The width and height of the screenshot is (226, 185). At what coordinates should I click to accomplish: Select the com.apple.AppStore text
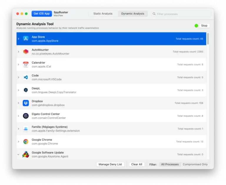(x=45, y=41)
